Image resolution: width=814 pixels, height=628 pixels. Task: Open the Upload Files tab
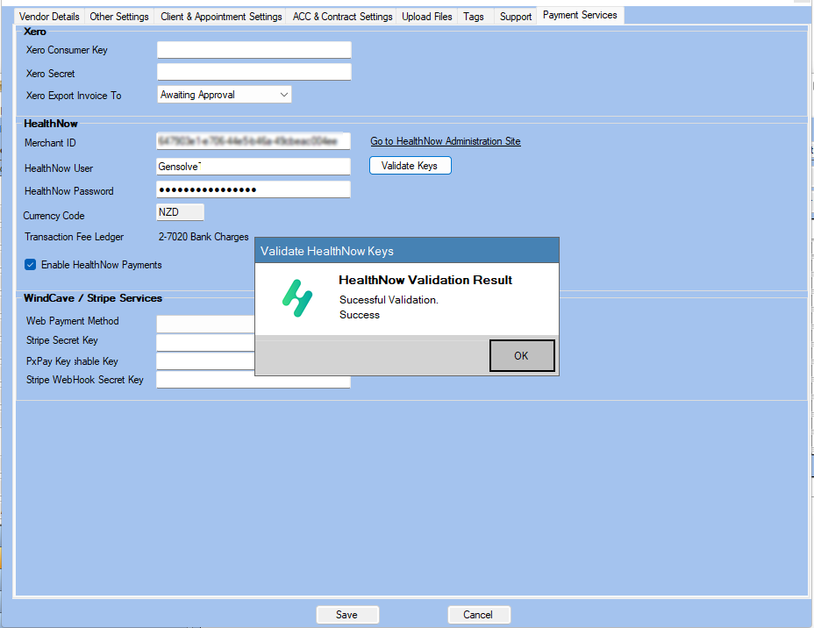(426, 17)
